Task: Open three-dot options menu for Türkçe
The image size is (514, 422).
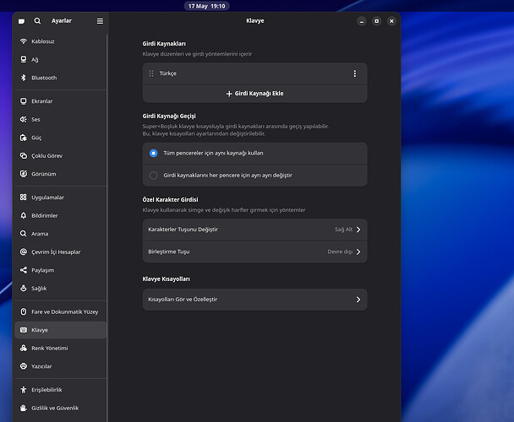Action: 355,73
